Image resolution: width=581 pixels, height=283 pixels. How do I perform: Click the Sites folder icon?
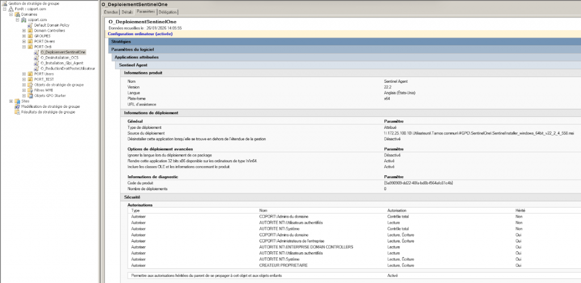(17, 101)
